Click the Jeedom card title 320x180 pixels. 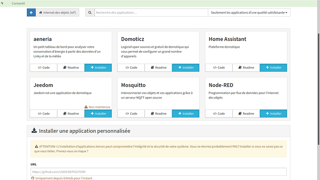[x=43, y=85]
